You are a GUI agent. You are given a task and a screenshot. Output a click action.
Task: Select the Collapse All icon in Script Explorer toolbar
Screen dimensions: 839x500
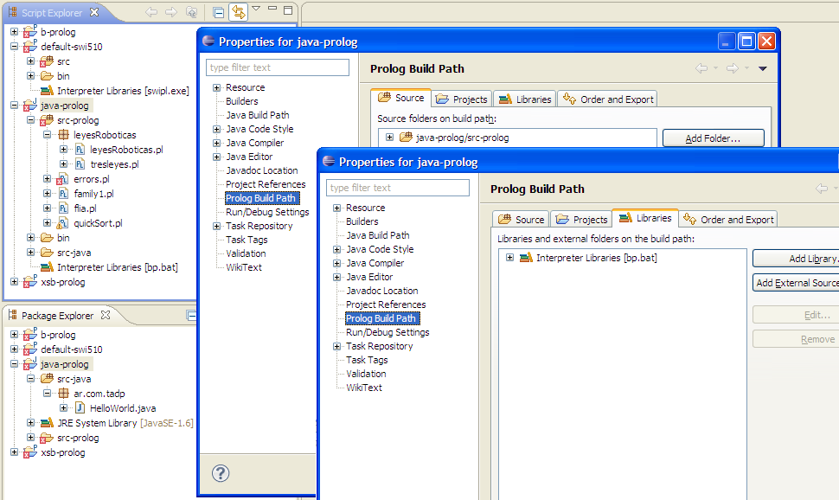(218, 12)
